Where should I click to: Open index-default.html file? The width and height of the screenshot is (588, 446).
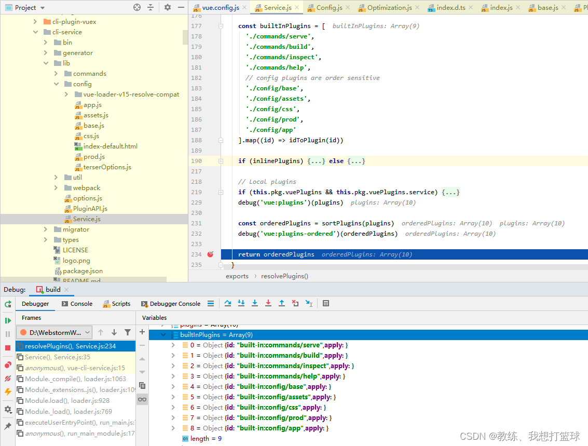pyautogui.click(x=110, y=146)
